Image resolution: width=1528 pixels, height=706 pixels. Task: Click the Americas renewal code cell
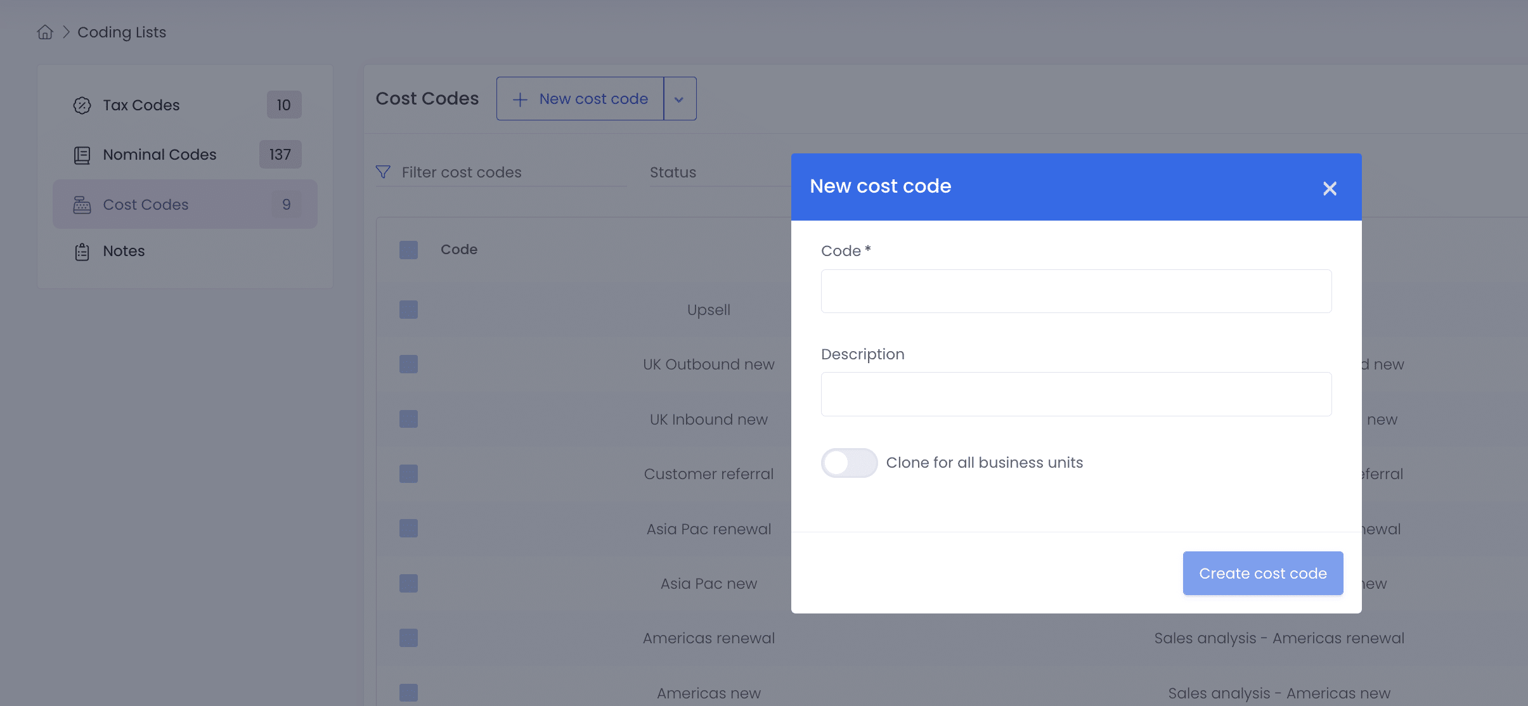click(709, 638)
